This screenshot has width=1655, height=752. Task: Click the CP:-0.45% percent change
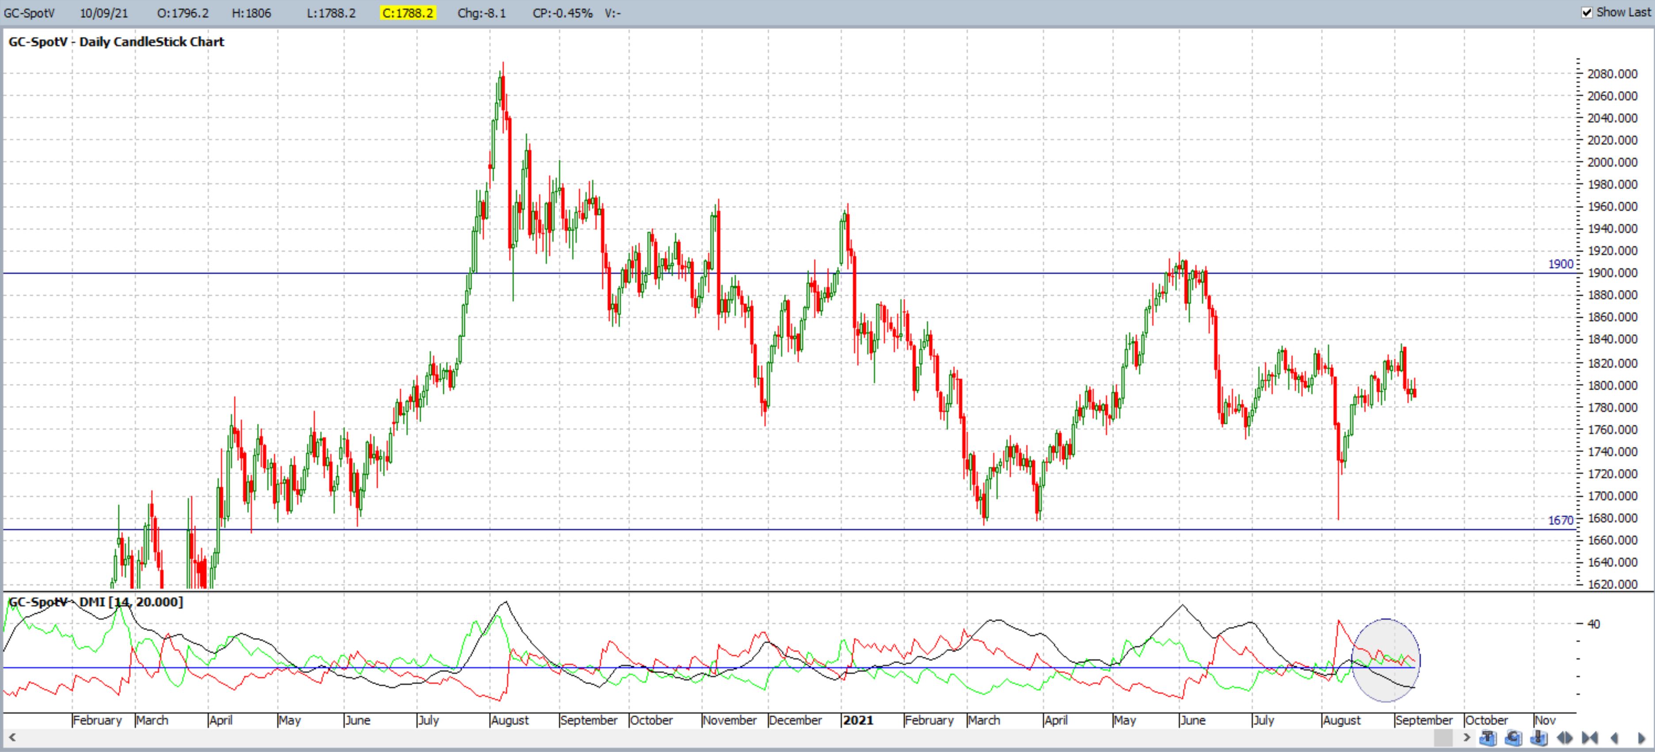[x=562, y=13]
